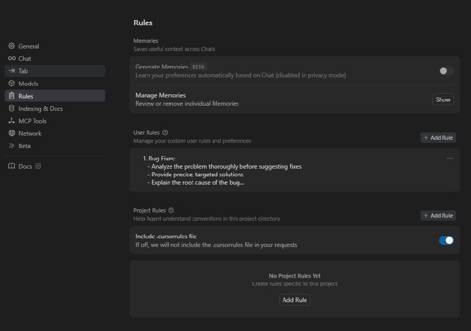The image size is (471, 331).
Task: Click Add Rule under No Project Rules Yet
Action: (x=294, y=300)
